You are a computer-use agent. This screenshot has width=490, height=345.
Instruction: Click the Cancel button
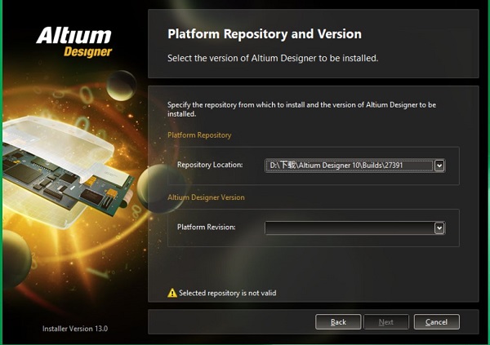[x=437, y=321]
